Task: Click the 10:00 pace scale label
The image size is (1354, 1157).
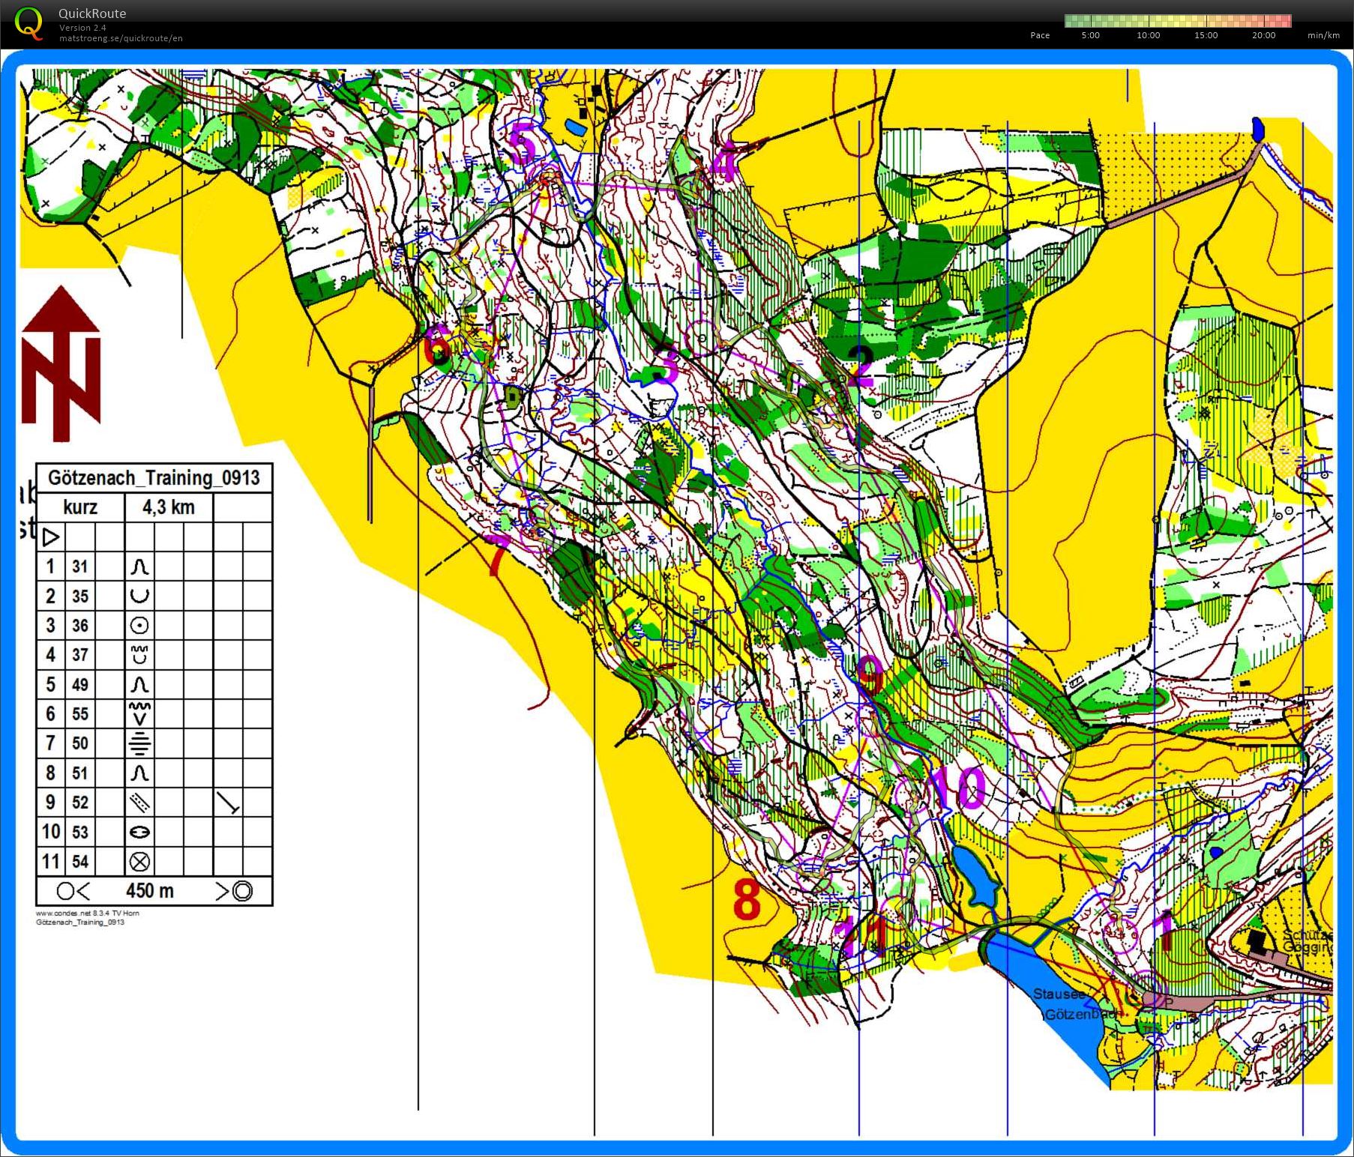Action: [x=1148, y=35]
